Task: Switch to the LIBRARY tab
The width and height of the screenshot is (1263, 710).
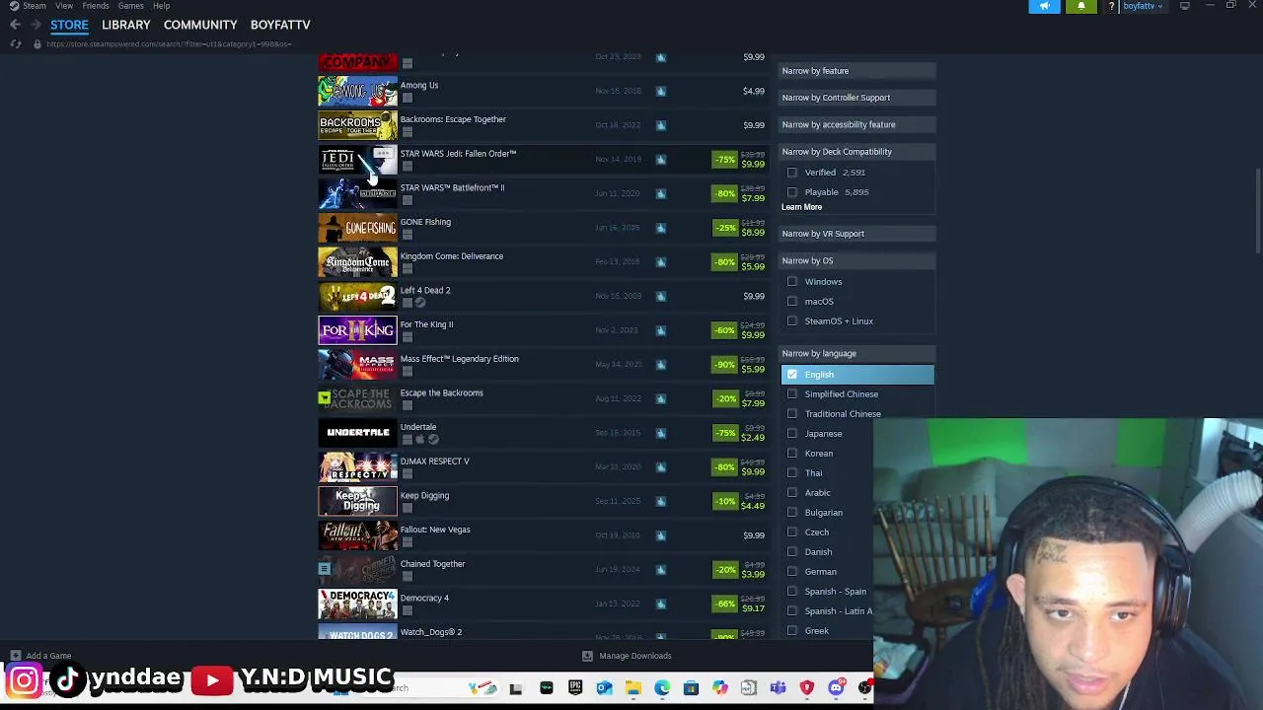Action: pos(126,25)
